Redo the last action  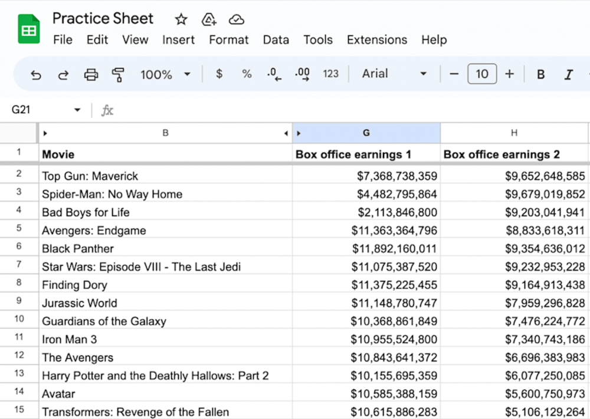pos(63,75)
